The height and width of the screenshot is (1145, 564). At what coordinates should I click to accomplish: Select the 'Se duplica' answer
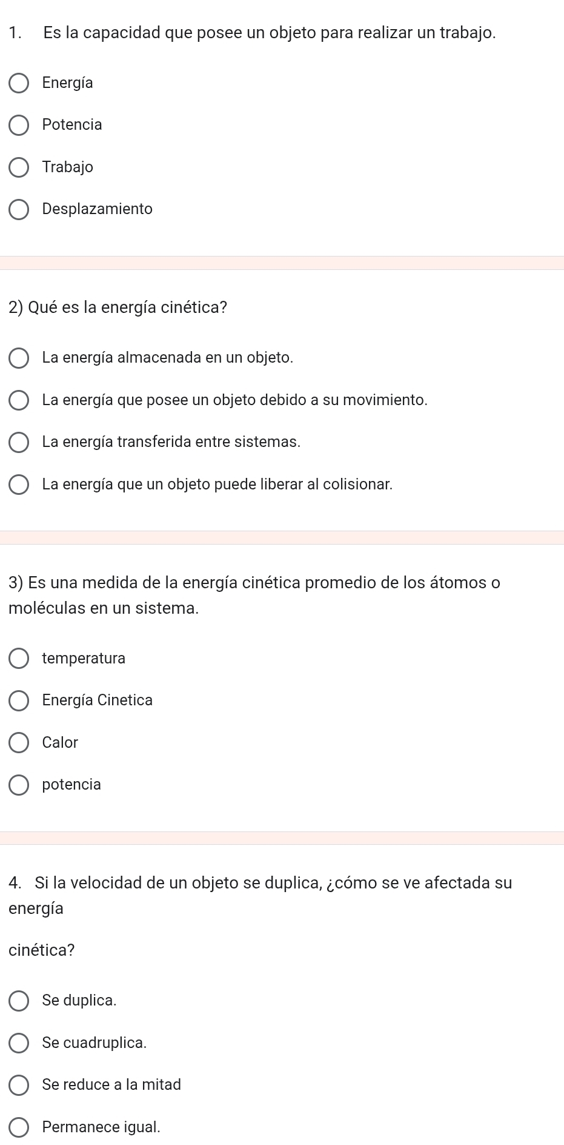[x=19, y=1001]
